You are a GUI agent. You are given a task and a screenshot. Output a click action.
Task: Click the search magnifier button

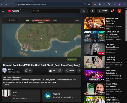[x=84, y=11]
